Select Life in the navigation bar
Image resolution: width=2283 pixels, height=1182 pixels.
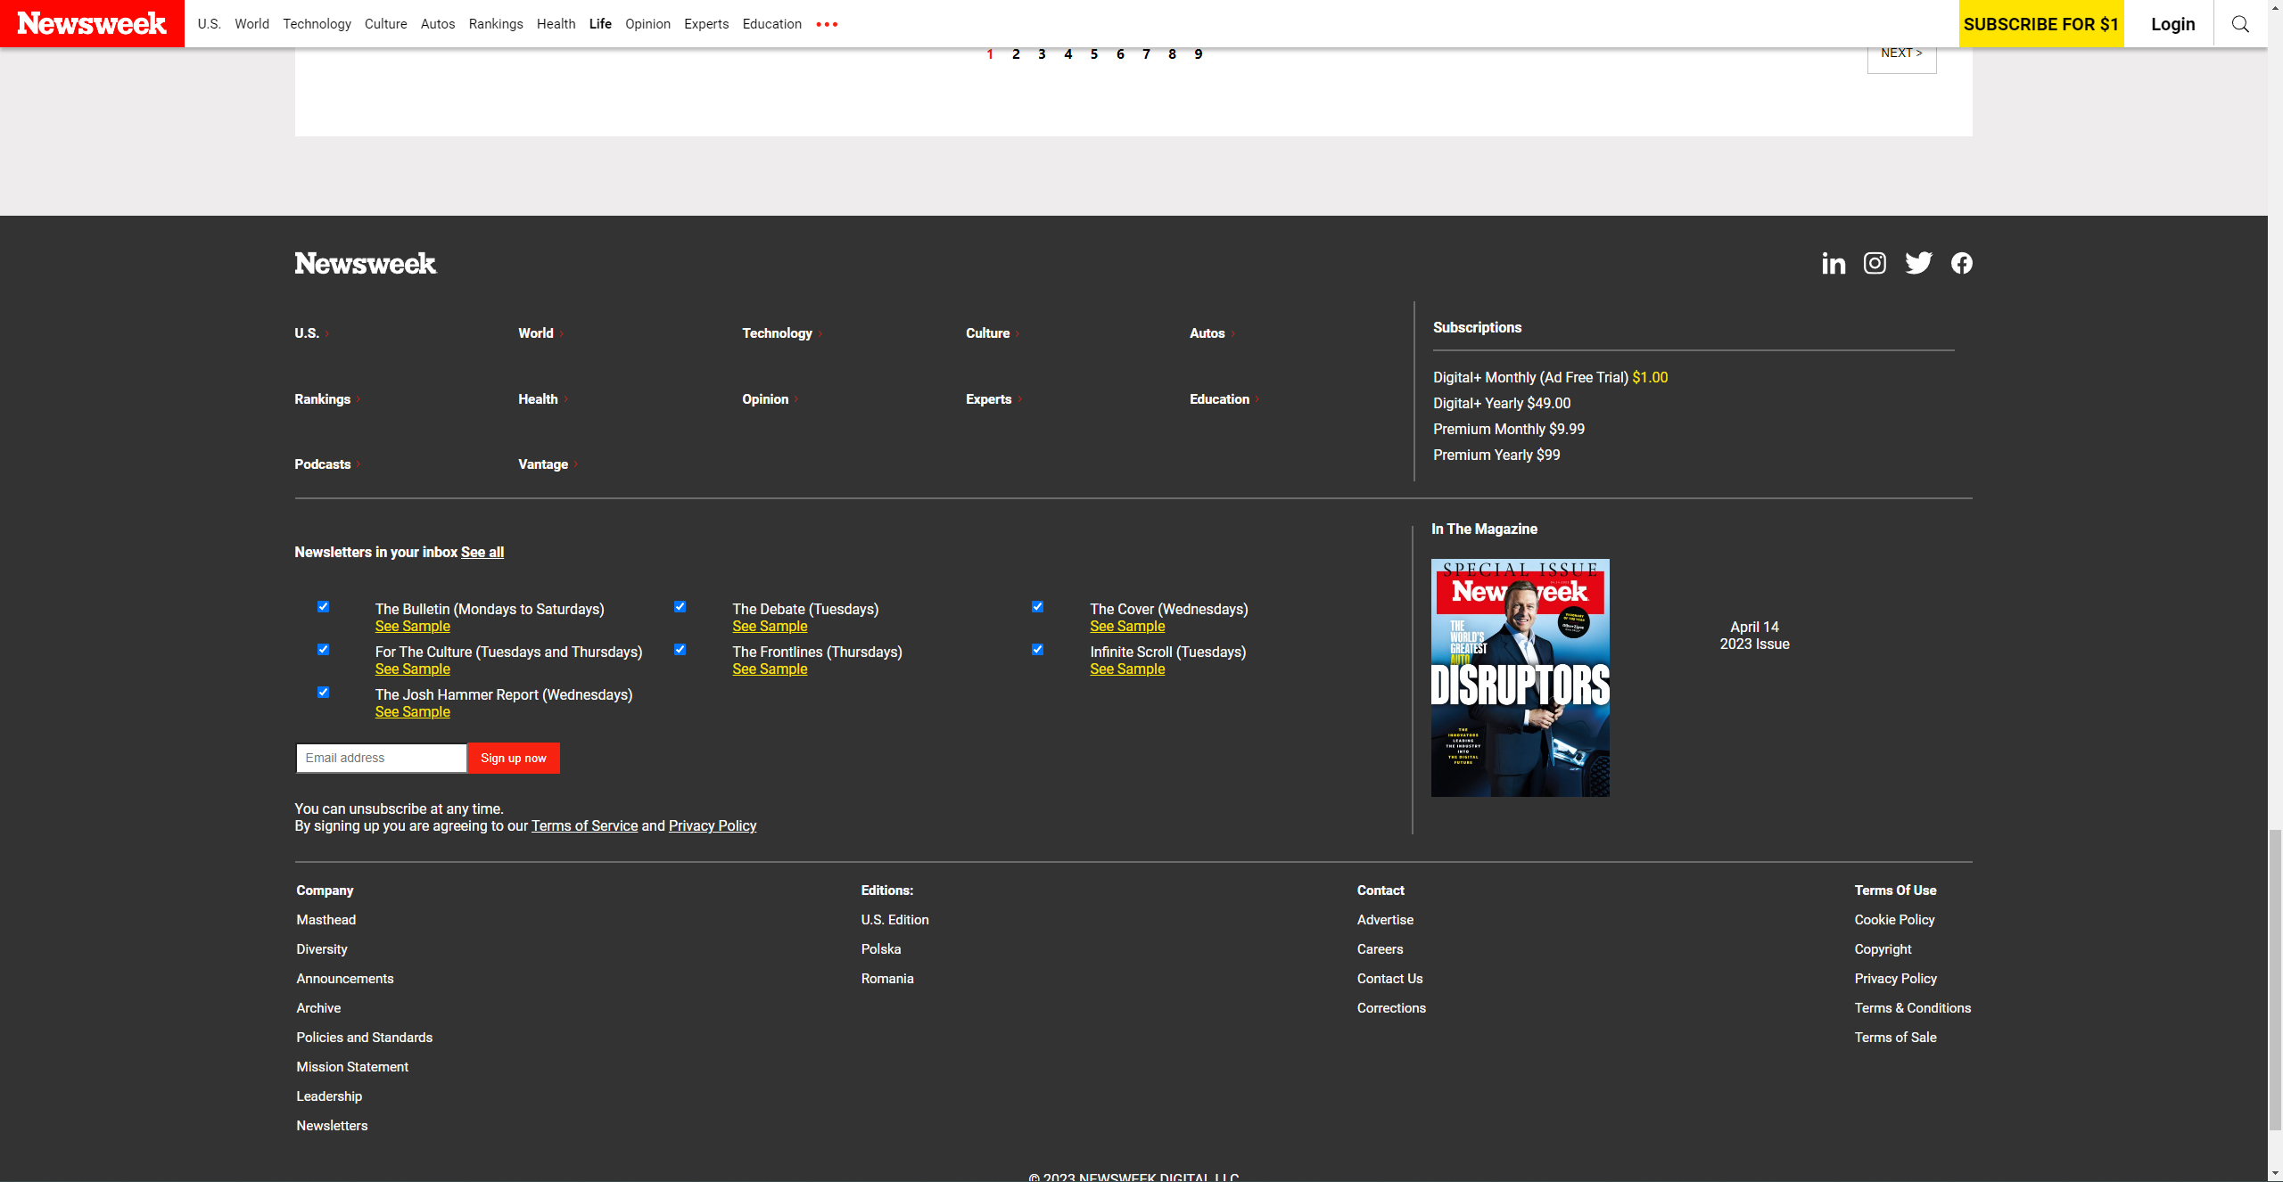click(x=599, y=24)
